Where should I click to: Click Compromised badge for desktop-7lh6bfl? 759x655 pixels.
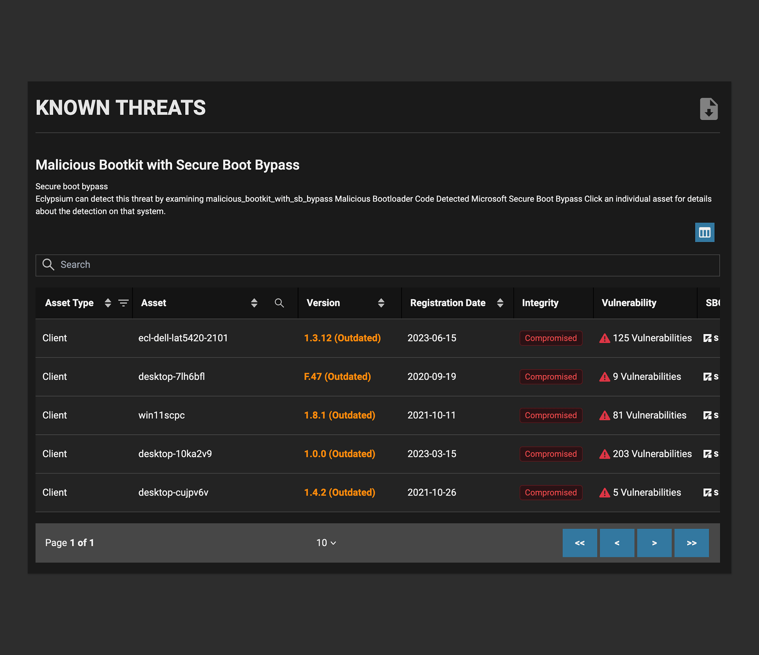(550, 377)
